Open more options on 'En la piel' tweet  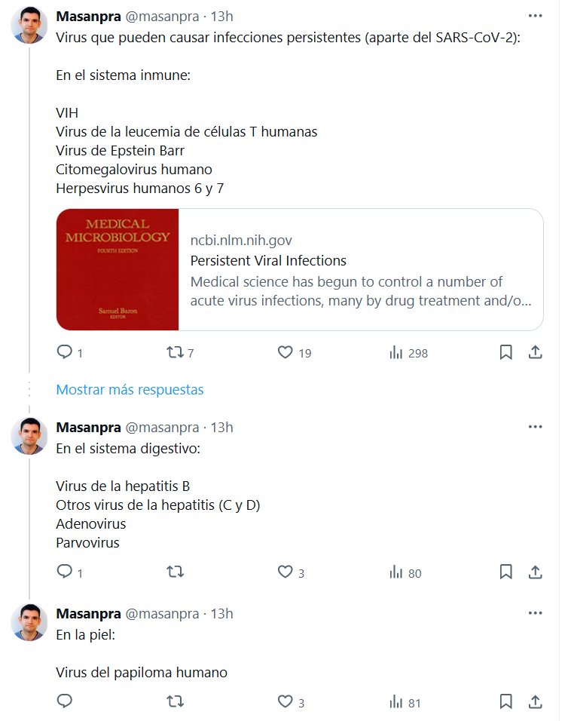pyautogui.click(x=535, y=613)
